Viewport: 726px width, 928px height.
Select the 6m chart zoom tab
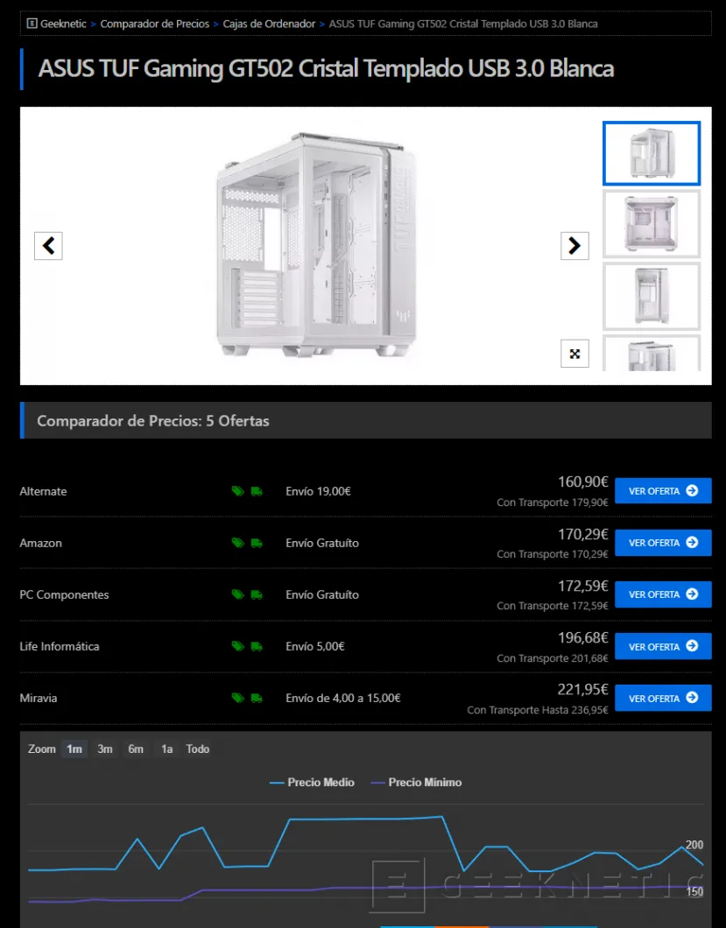click(x=135, y=749)
